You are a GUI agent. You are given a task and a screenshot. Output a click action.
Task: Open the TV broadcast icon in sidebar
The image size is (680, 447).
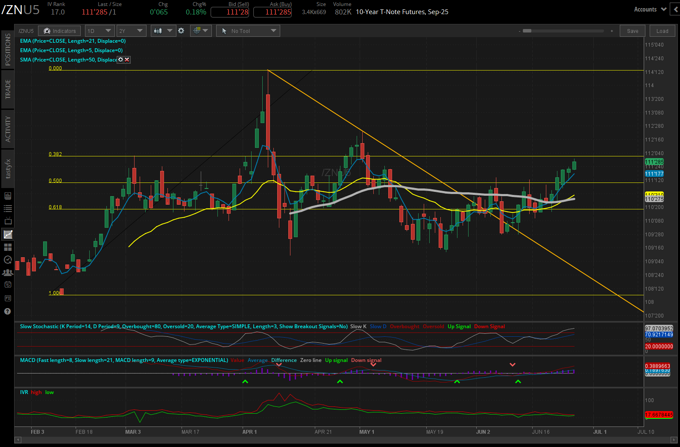click(8, 221)
